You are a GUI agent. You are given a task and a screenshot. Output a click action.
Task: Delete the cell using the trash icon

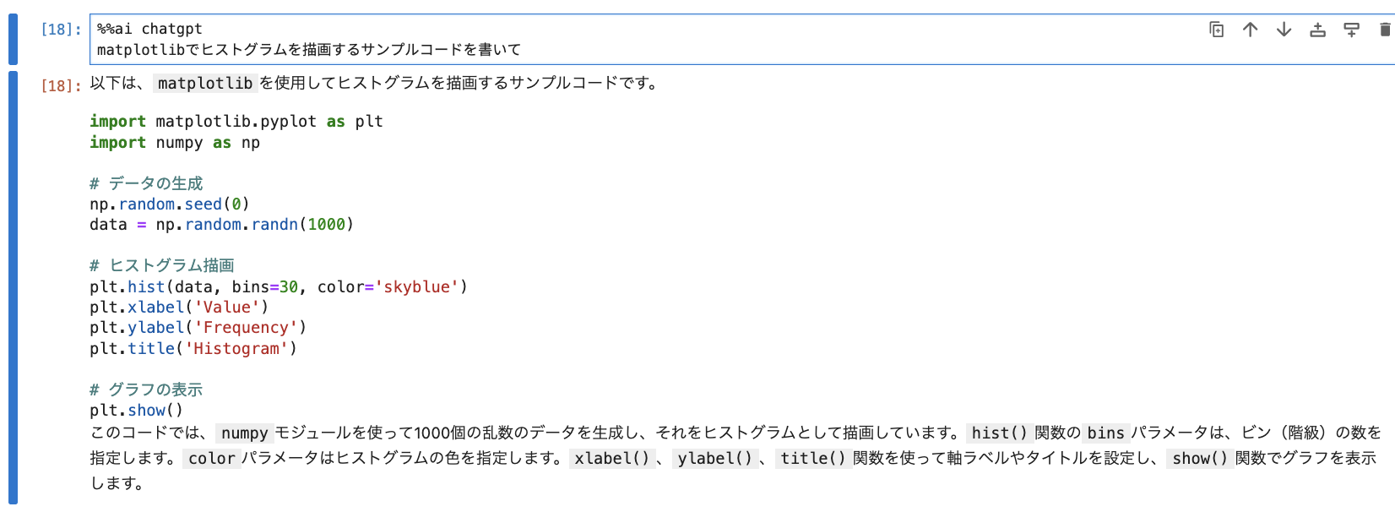[1385, 30]
